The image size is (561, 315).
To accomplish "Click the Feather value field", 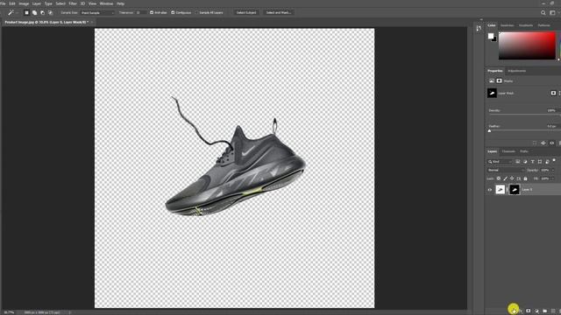I will (551, 126).
